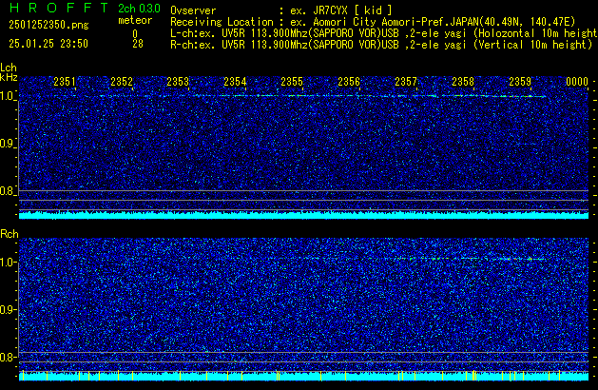Click the 2352 time marker
This screenshot has height=390, width=598.
click(122, 82)
